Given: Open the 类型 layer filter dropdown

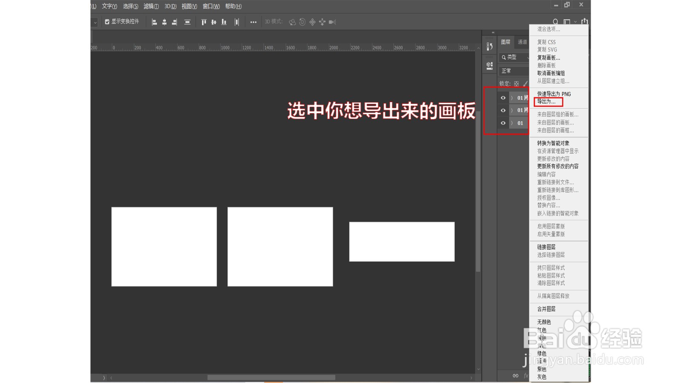Looking at the screenshot, I should coord(515,57).
